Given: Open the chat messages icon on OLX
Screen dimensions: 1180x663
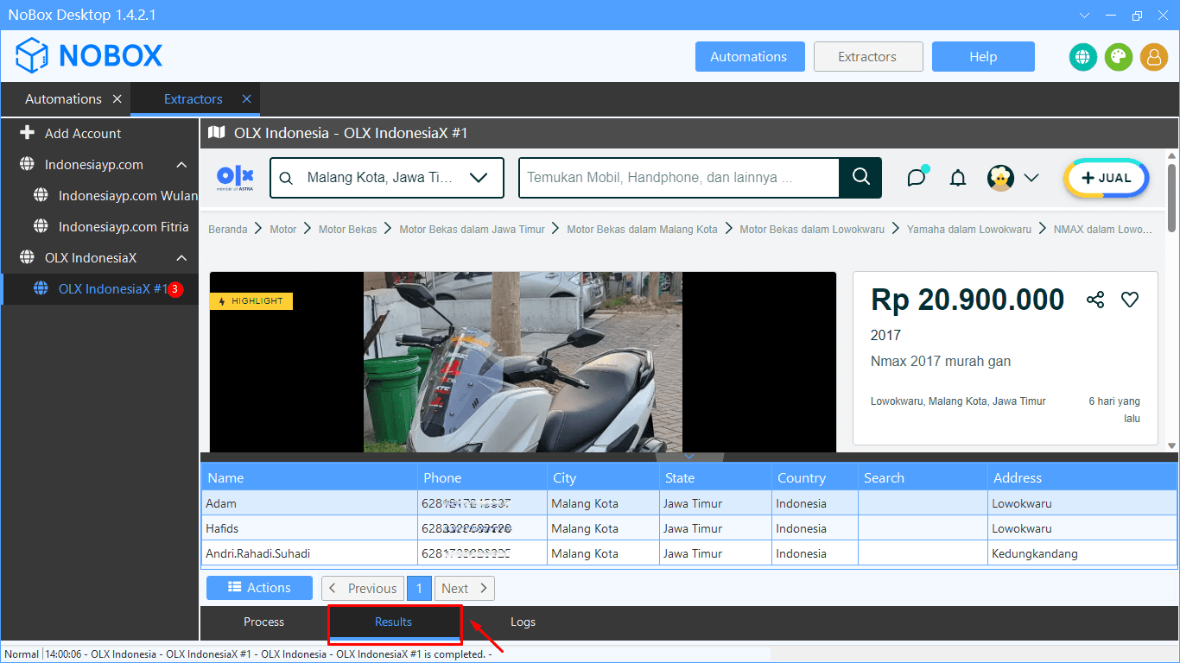Looking at the screenshot, I should coord(916,177).
